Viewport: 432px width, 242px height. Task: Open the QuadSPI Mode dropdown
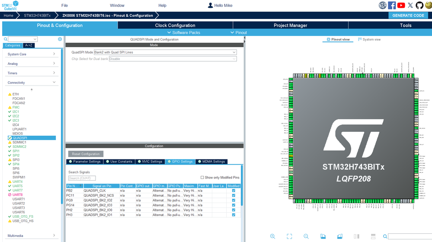[165, 52]
